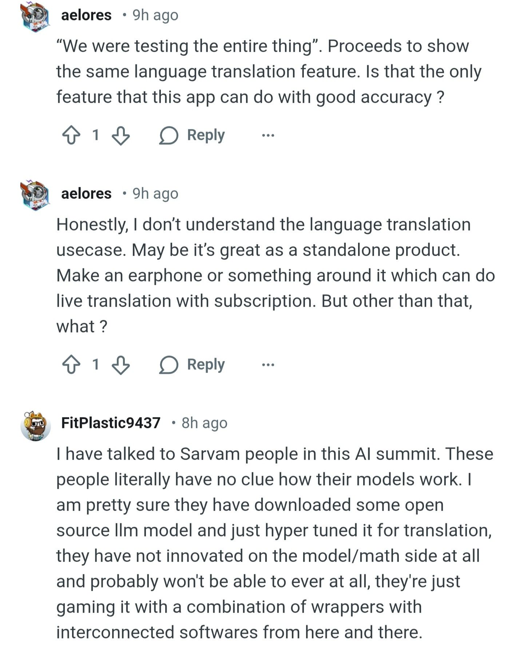Click timestamp on the "We were testing" comment
Viewport: 524px width, 653px height.
click(x=155, y=15)
